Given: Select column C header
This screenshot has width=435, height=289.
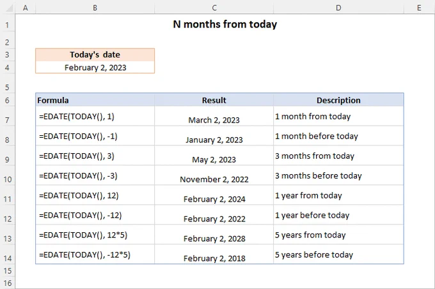Looking at the screenshot, I should [x=214, y=8].
